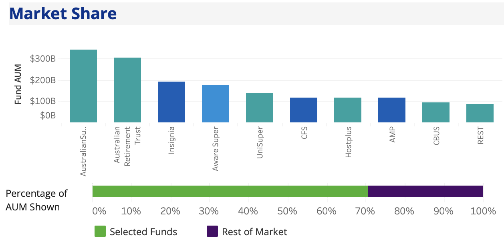Viewport: 504px width, 240px height.
Task: Select the Australian Retirement Trust bar
Action: pos(127,90)
